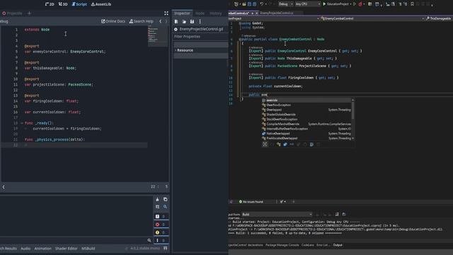
Task: Open the Script workspace in Godot
Action: (x=79, y=4)
